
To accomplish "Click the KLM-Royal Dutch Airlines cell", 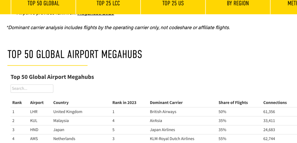I will [172, 139].
